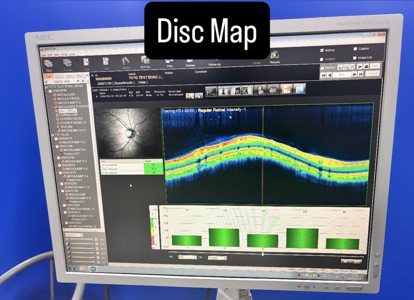This screenshot has height=300, width=414.
Task: Select the List tab in patient panel
Action: 49,77
